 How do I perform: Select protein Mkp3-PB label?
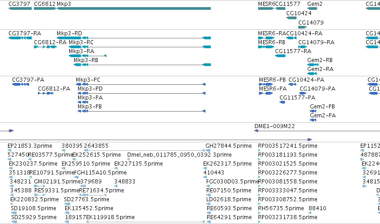(90, 107)
